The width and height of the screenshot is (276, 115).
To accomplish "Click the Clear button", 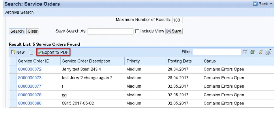I will pyautogui.click(x=33, y=31).
